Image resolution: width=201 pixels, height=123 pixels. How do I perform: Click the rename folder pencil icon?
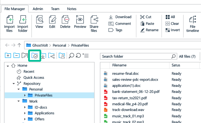coord(25,56)
